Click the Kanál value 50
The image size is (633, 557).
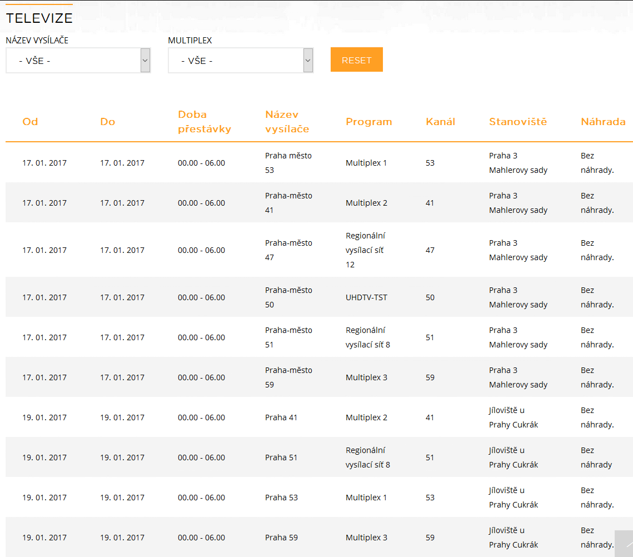pos(430,297)
